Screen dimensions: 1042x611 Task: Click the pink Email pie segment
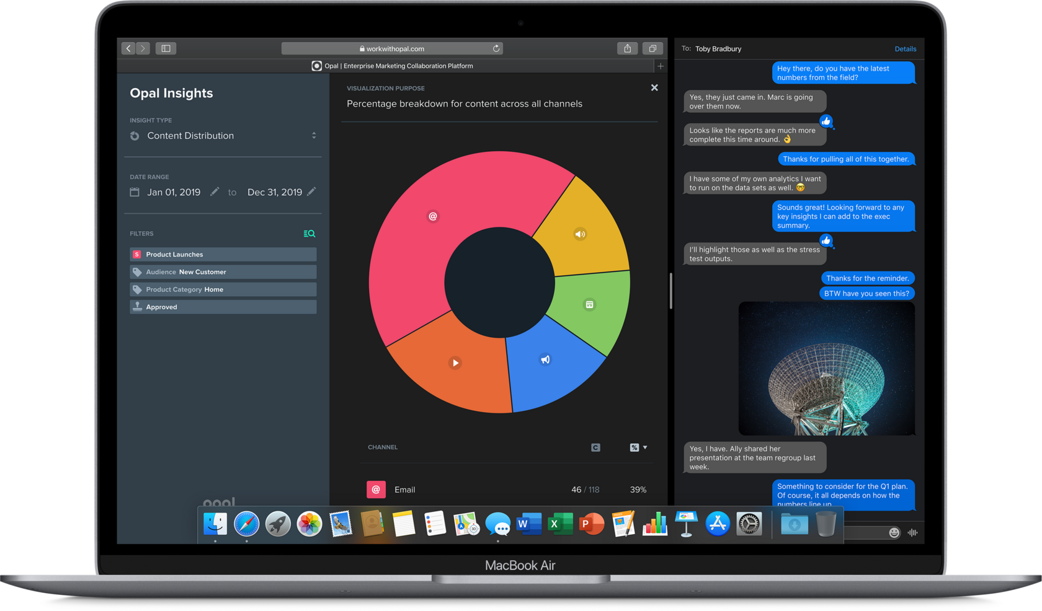click(x=433, y=216)
